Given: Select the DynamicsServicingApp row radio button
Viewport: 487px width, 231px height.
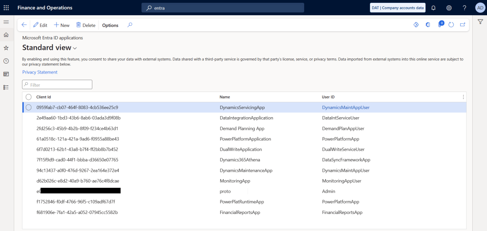Looking at the screenshot, I should (x=29, y=107).
